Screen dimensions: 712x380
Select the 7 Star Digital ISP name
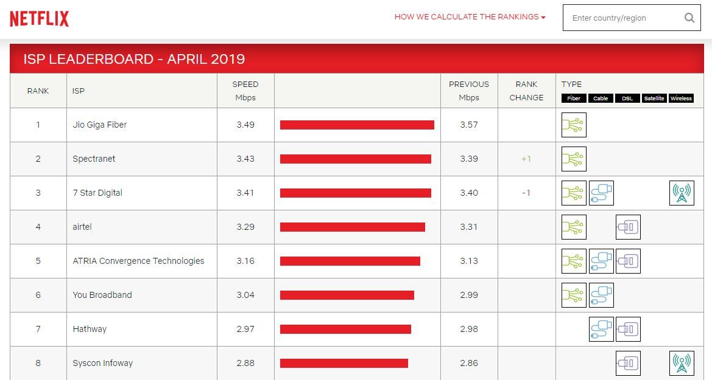(97, 193)
